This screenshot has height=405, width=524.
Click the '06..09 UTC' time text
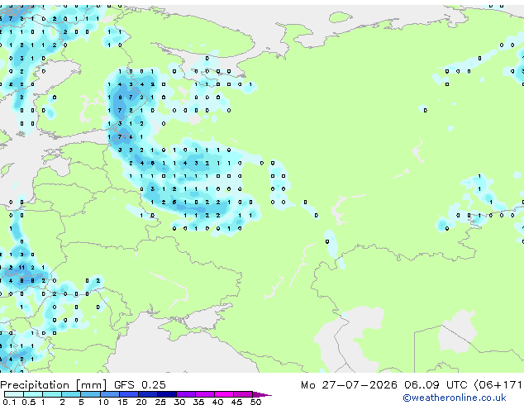(435, 385)
